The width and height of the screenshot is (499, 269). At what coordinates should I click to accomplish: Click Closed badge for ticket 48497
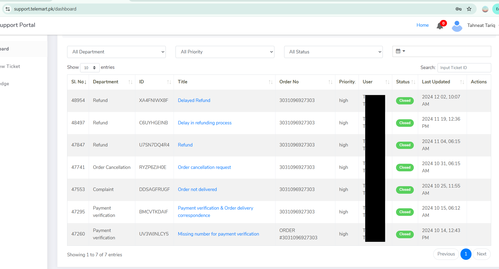coord(405,123)
